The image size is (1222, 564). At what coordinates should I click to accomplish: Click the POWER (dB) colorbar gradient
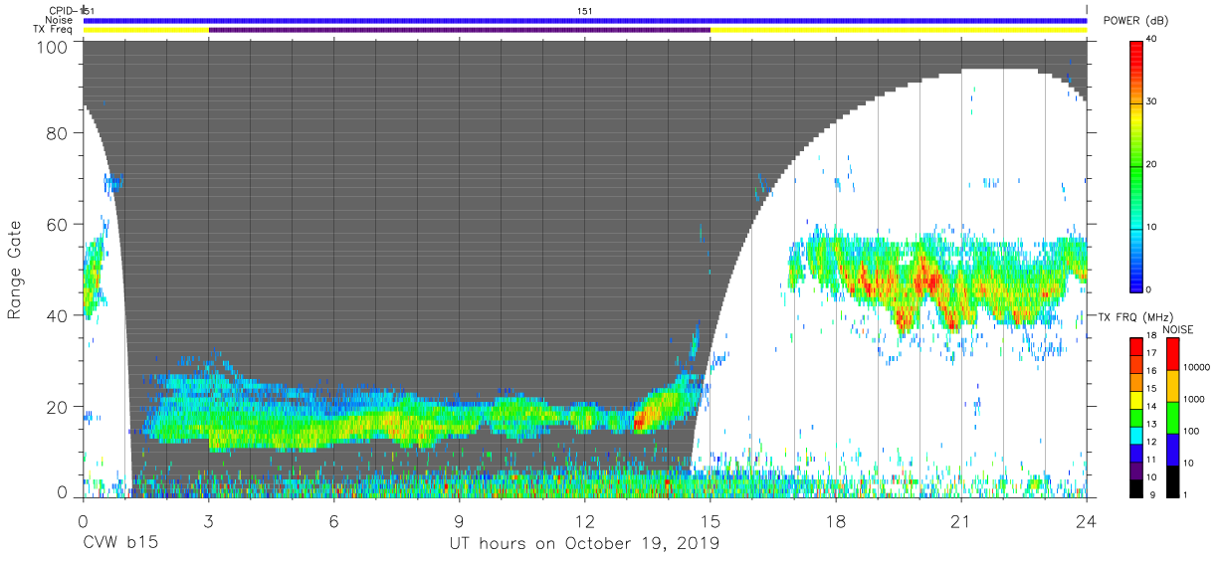[1137, 165]
